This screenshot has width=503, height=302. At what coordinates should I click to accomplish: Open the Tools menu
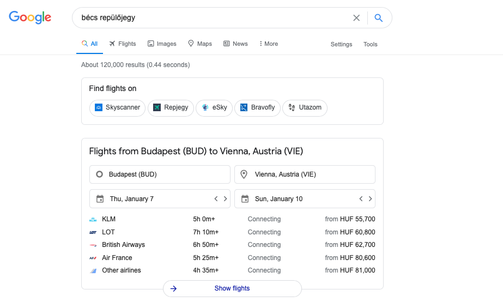pos(370,44)
